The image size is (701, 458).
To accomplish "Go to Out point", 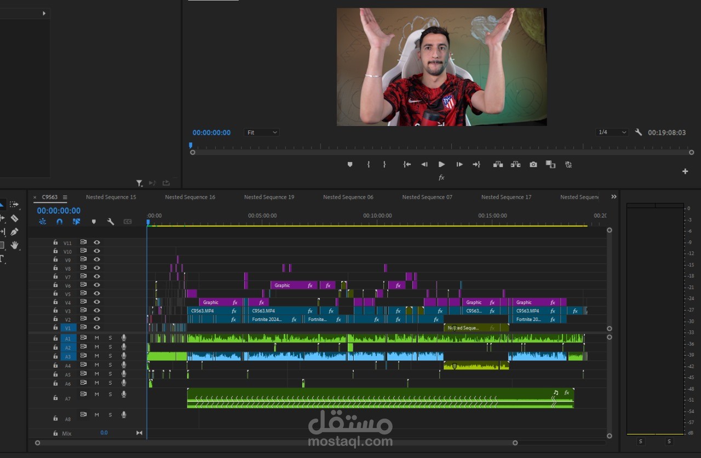I will pos(476,164).
